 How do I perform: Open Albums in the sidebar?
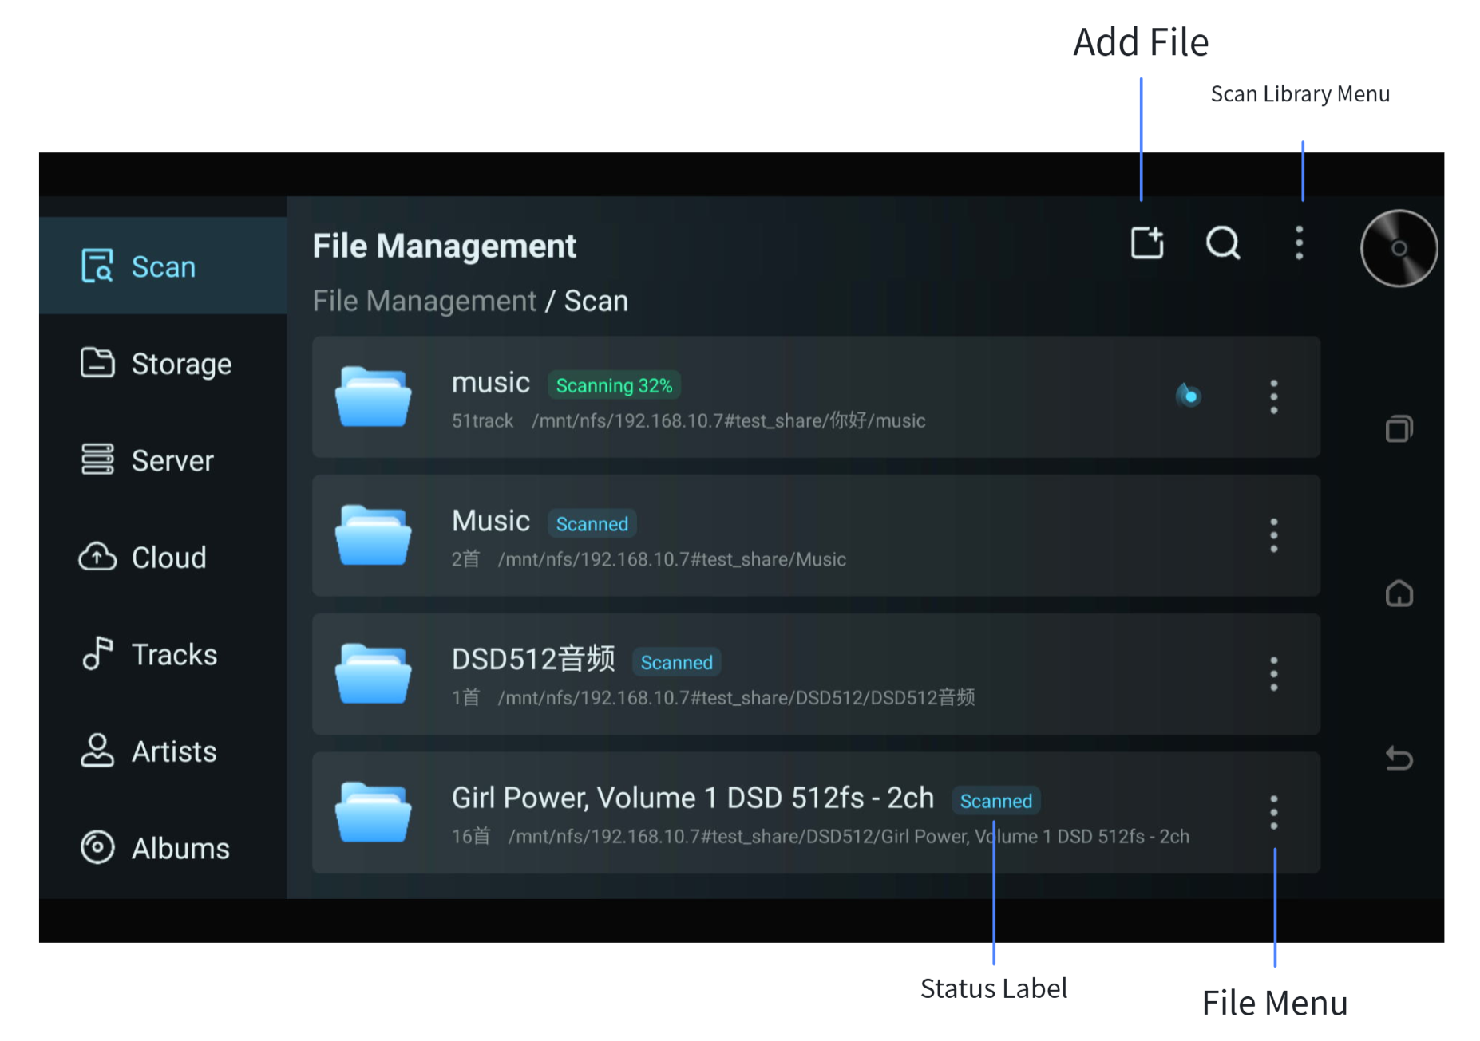coord(163,848)
